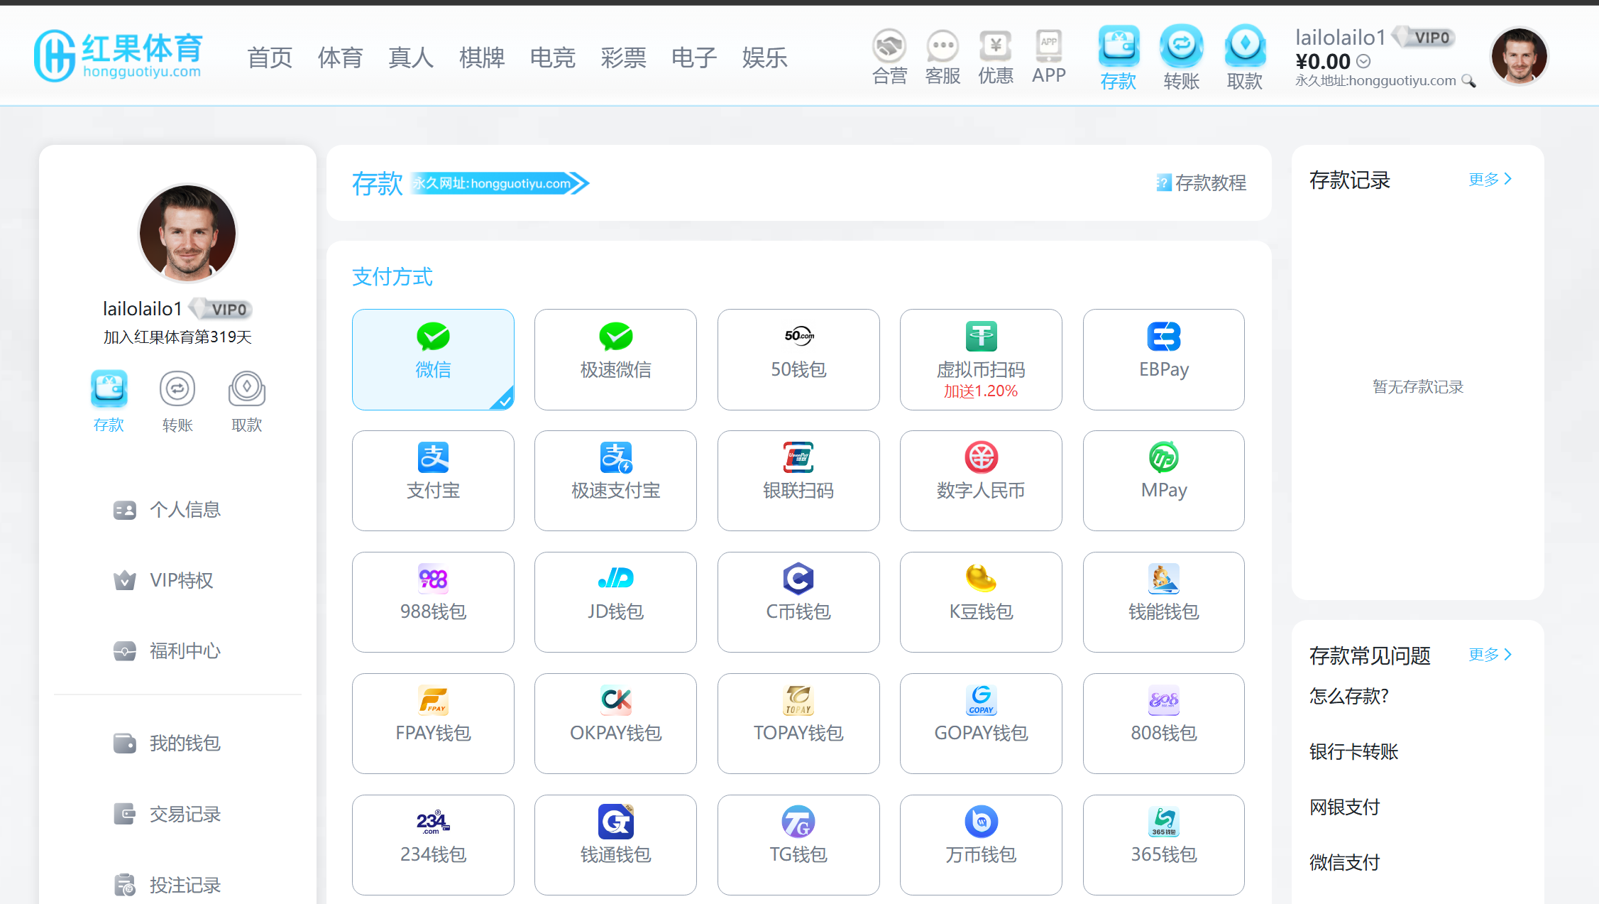The image size is (1599, 904).
Task: Click the search magnifier beside 永久地址
Action: [1469, 81]
